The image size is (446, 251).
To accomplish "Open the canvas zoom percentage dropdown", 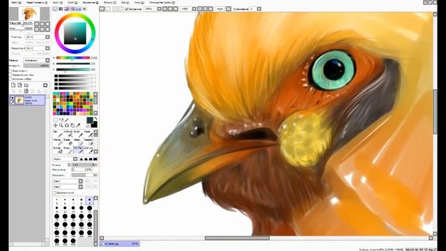I will (x=160, y=9).
